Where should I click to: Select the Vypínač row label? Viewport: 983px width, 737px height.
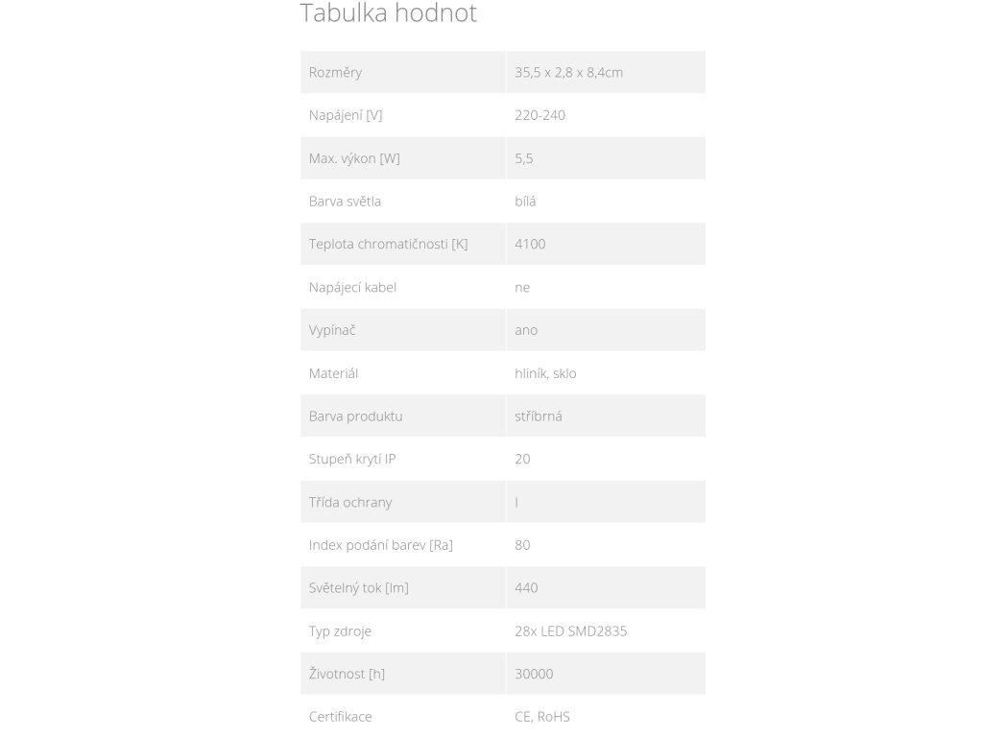click(332, 330)
